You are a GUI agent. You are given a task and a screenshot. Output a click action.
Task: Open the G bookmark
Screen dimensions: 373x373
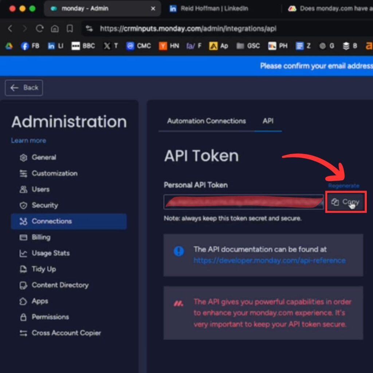tap(327, 46)
